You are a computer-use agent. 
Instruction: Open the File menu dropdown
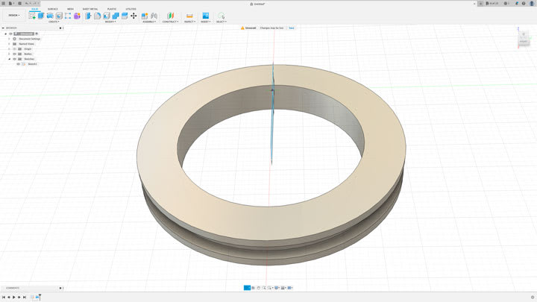click(x=11, y=4)
